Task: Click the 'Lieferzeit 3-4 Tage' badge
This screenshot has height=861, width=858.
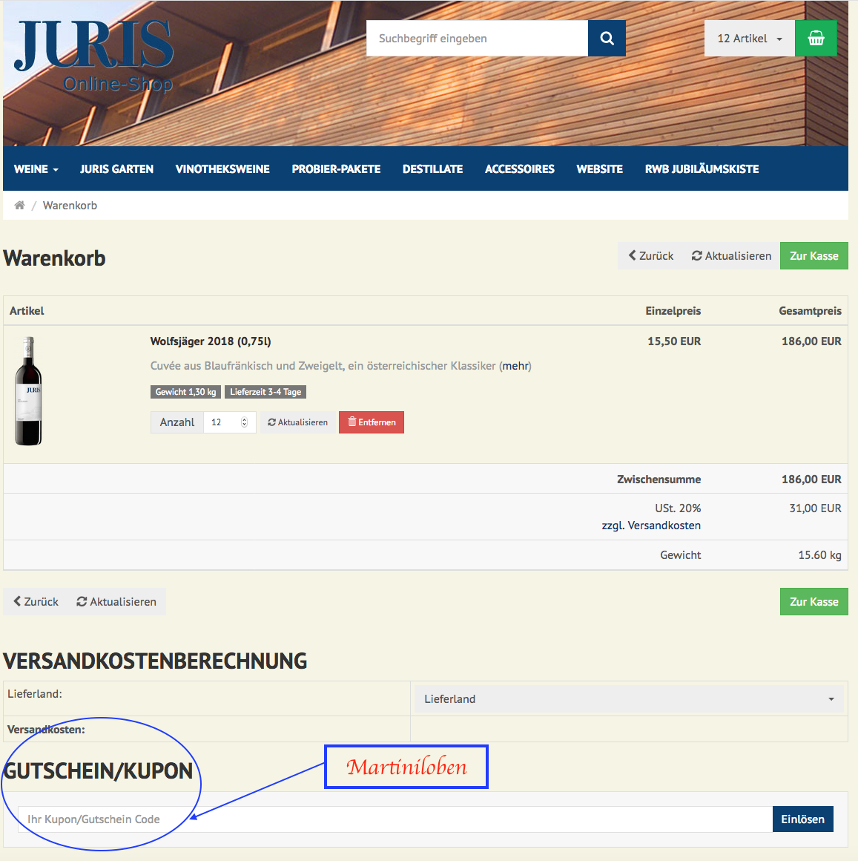Action: (x=265, y=392)
